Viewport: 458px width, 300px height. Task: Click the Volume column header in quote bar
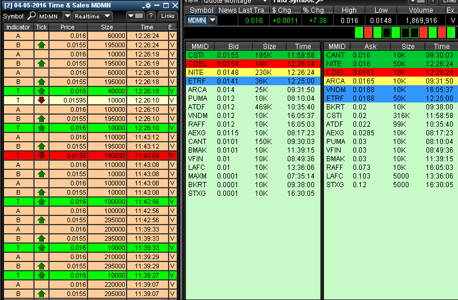[x=421, y=10]
